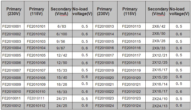Viewport: 192px width, 110px height.
Task: Click the rightmost No-load voltage(V) header
Action: (180, 12)
